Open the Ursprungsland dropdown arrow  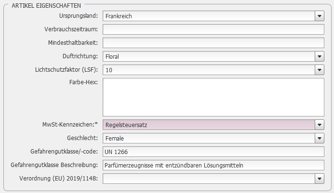tap(320, 16)
